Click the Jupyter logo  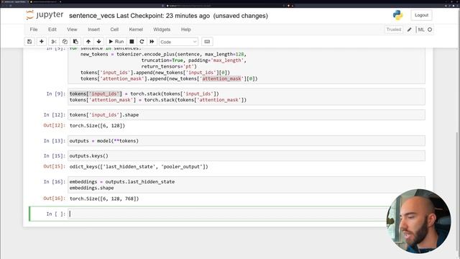point(45,15)
